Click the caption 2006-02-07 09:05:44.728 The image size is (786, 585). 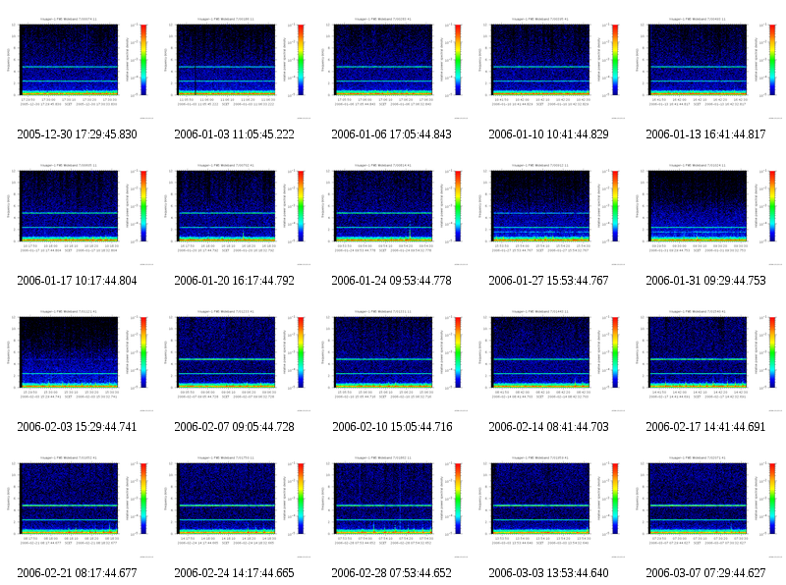tap(234, 427)
